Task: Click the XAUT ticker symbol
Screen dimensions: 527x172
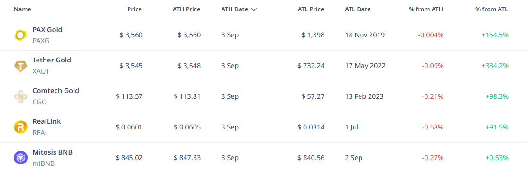Action: (41, 71)
